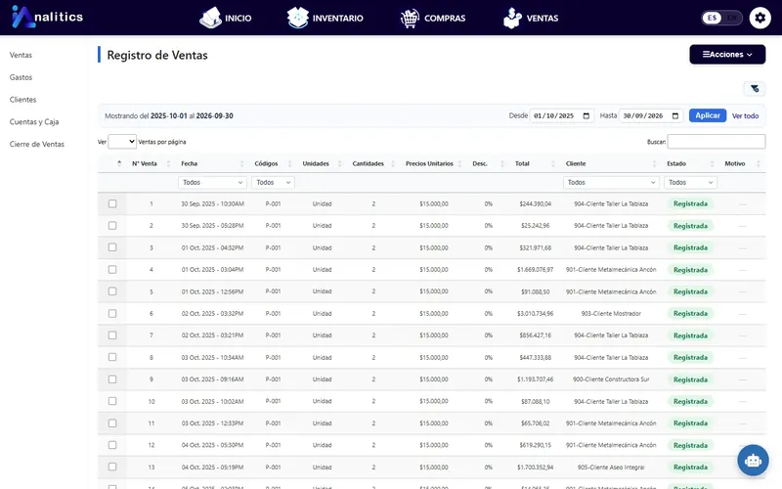Click the Analitics logo
The width and height of the screenshot is (782, 489).
point(47,17)
